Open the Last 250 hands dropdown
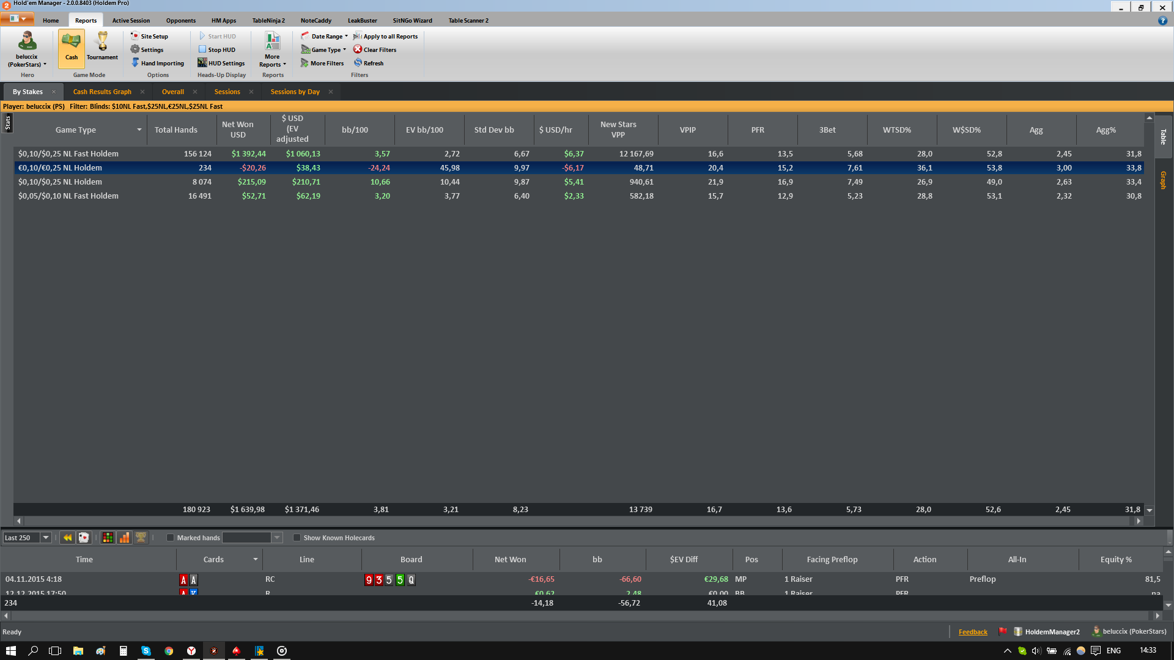This screenshot has width=1174, height=660. coord(45,538)
